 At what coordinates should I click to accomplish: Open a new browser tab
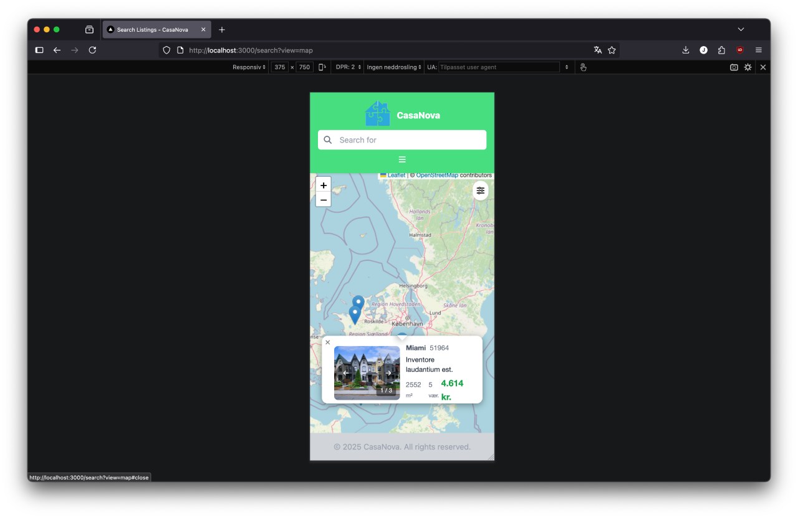coord(222,29)
